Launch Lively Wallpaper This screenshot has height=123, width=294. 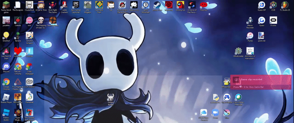[29, 69]
